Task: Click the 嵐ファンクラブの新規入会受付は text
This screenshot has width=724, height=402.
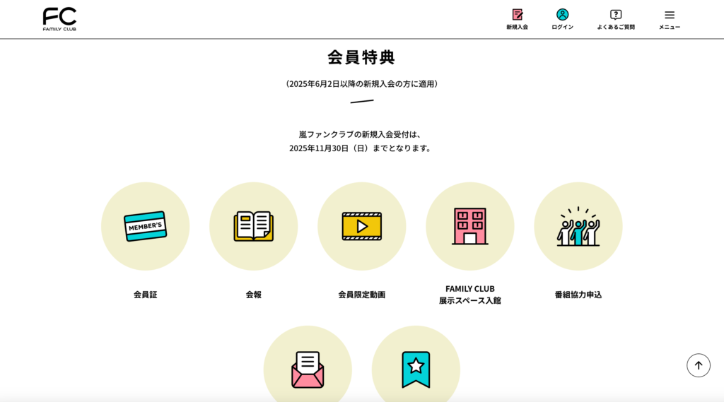Action: [x=360, y=134]
